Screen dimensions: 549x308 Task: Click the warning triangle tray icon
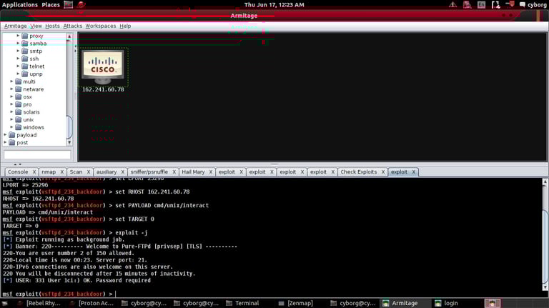coord(452,4)
